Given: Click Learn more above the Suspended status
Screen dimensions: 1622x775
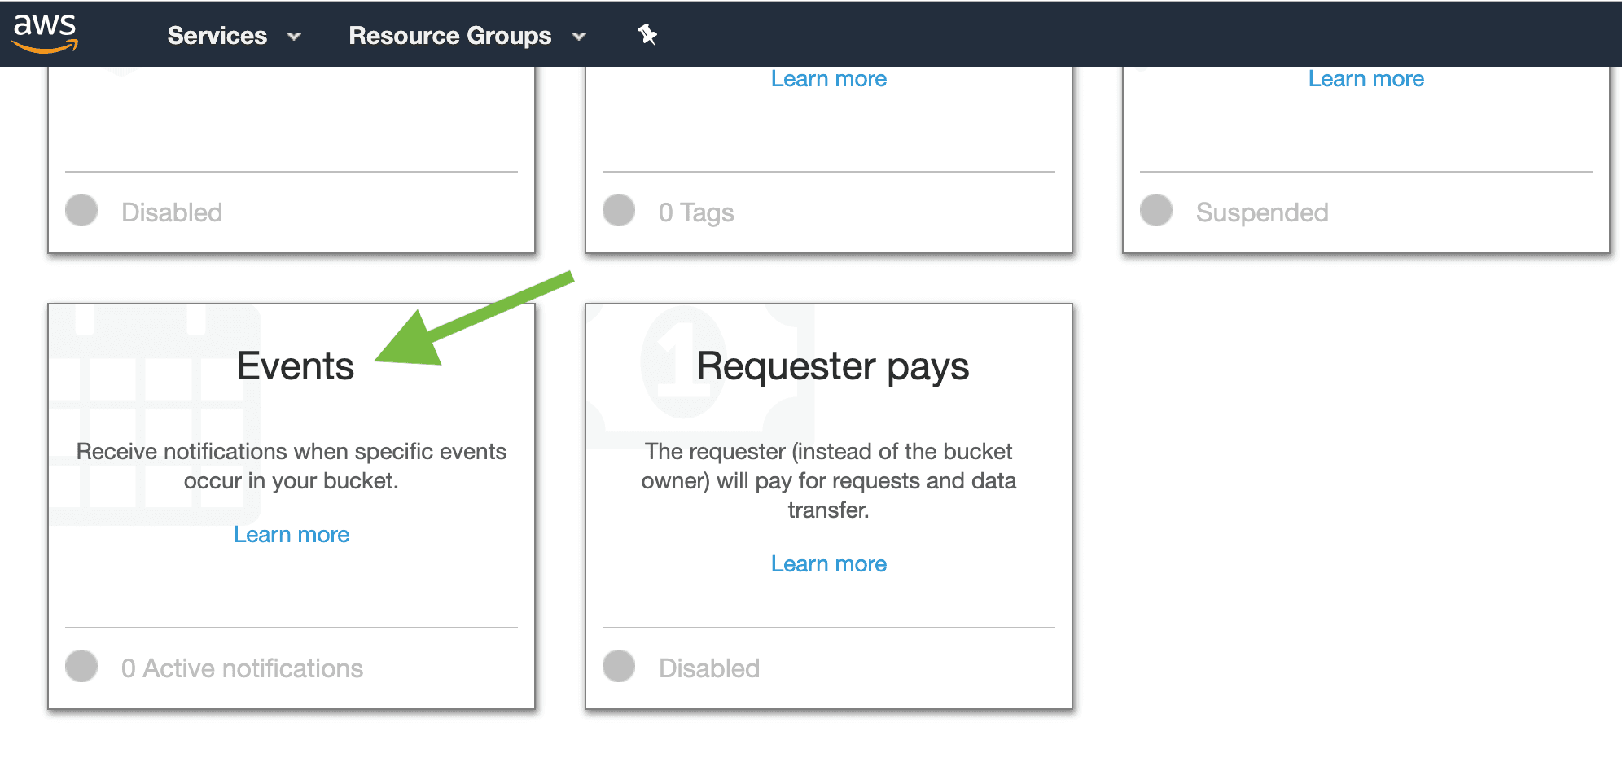Looking at the screenshot, I should [1366, 78].
